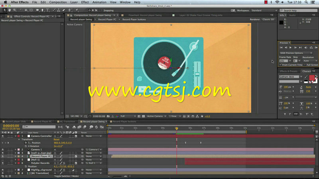
Task: Select the Horizontal Type tool
Action: tap(47, 10)
